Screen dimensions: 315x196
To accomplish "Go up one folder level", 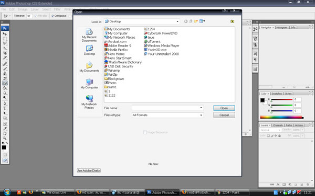I will pyautogui.click(x=191, y=21).
